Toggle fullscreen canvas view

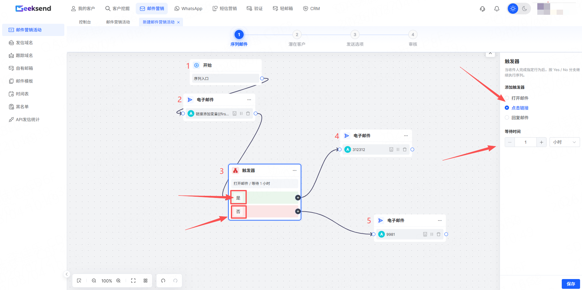(133, 281)
